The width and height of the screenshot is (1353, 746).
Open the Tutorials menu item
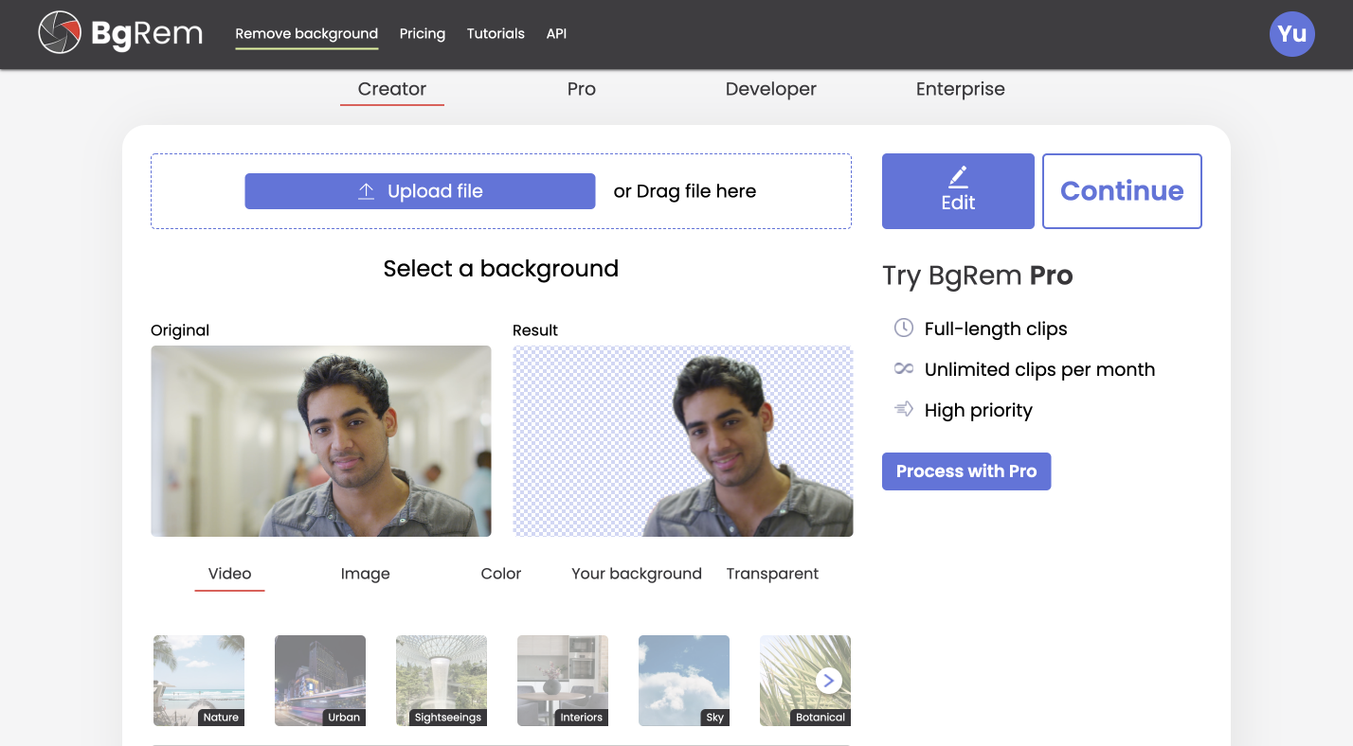pos(495,33)
